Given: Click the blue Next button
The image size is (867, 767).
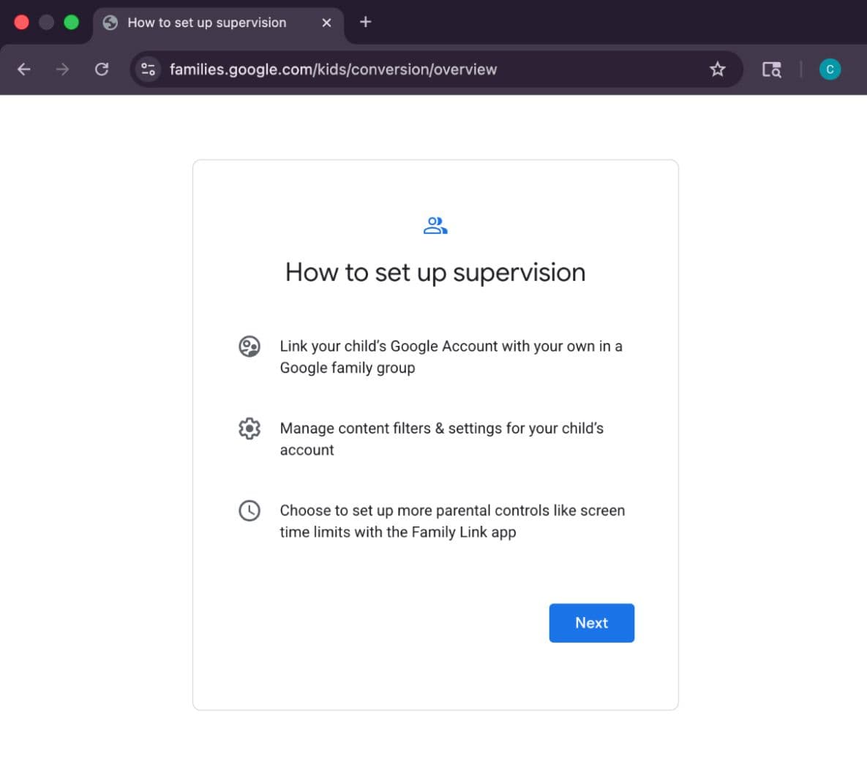Looking at the screenshot, I should (591, 623).
